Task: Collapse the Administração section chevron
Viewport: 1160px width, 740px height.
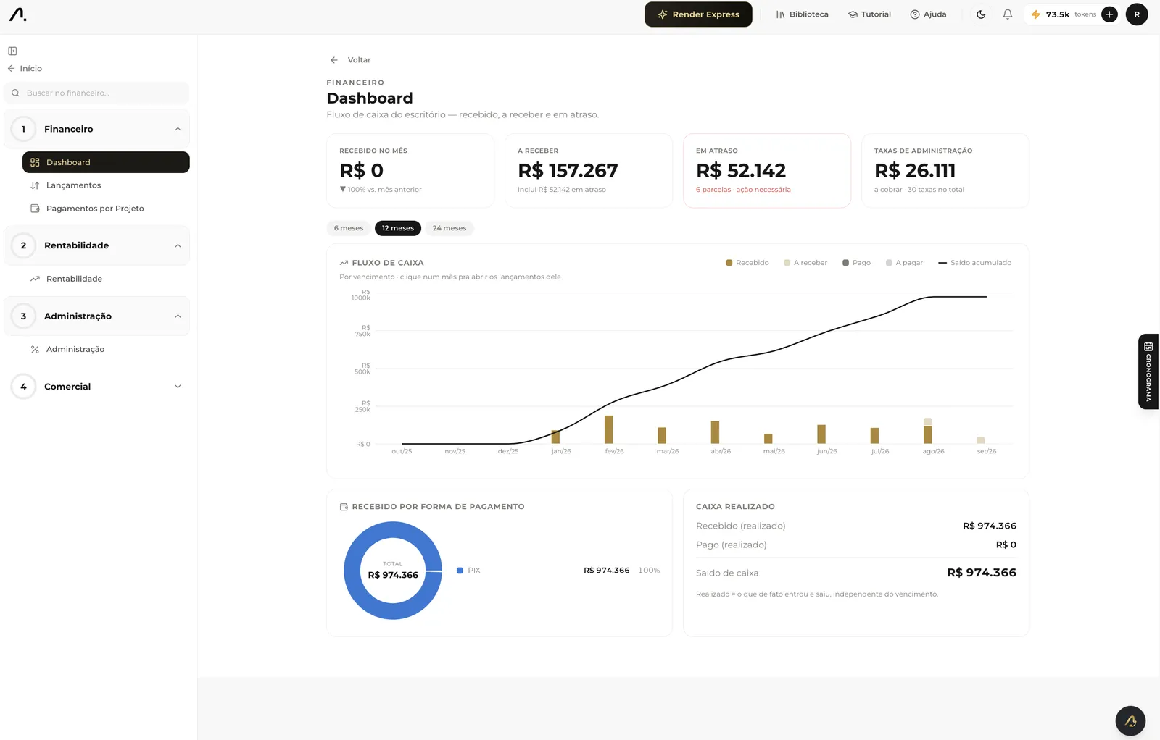Action: coord(178,316)
